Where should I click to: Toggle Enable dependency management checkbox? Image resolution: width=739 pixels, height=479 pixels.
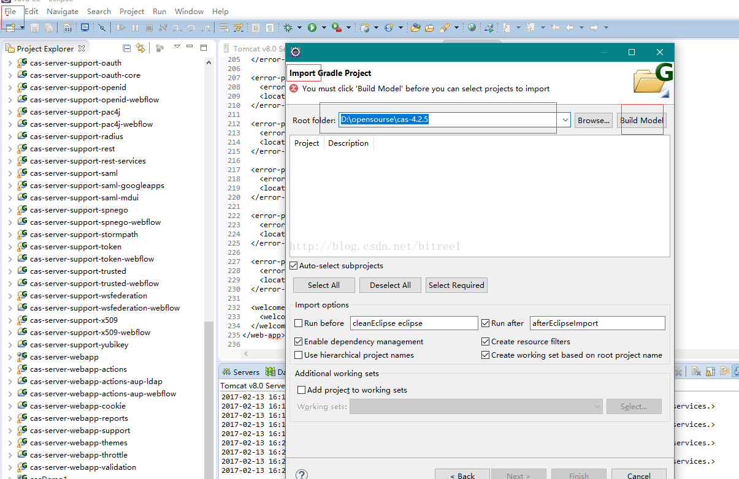(x=299, y=342)
